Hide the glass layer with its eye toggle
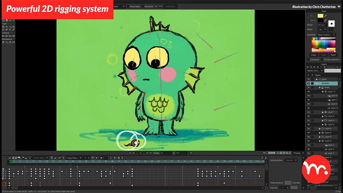This screenshot has width=343, height=193. (308, 79)
